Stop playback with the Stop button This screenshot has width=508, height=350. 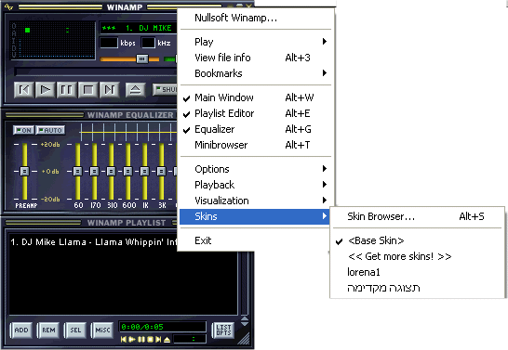tap(87, 89)
